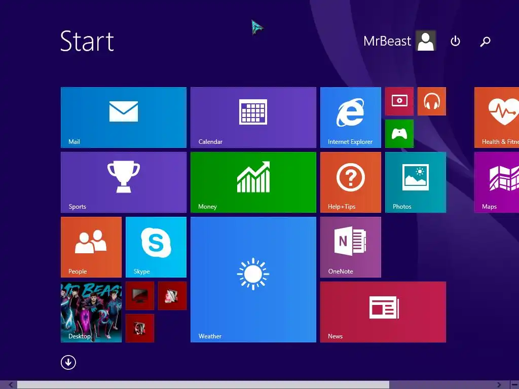The height and width of the screenshot is (389, 519).
Task: Click the horizontal scrollbar left arrow
Action: click(11, 385)
